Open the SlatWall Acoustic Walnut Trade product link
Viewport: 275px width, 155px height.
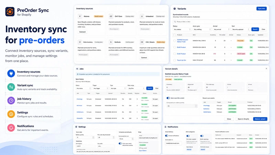coord(183,41)
